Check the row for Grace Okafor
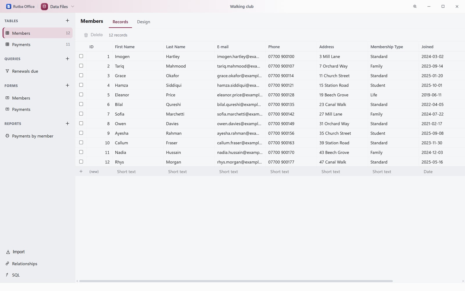465x291 pixels. 81,75
